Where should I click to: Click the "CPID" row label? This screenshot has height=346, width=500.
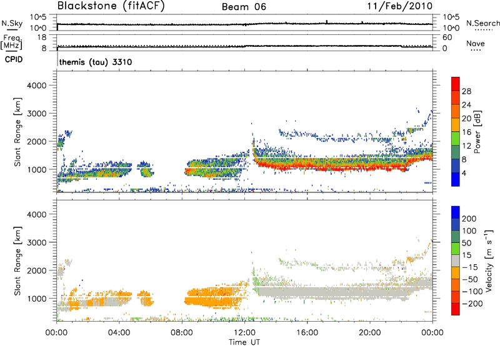pyautogui.click(x=14, y=59)
